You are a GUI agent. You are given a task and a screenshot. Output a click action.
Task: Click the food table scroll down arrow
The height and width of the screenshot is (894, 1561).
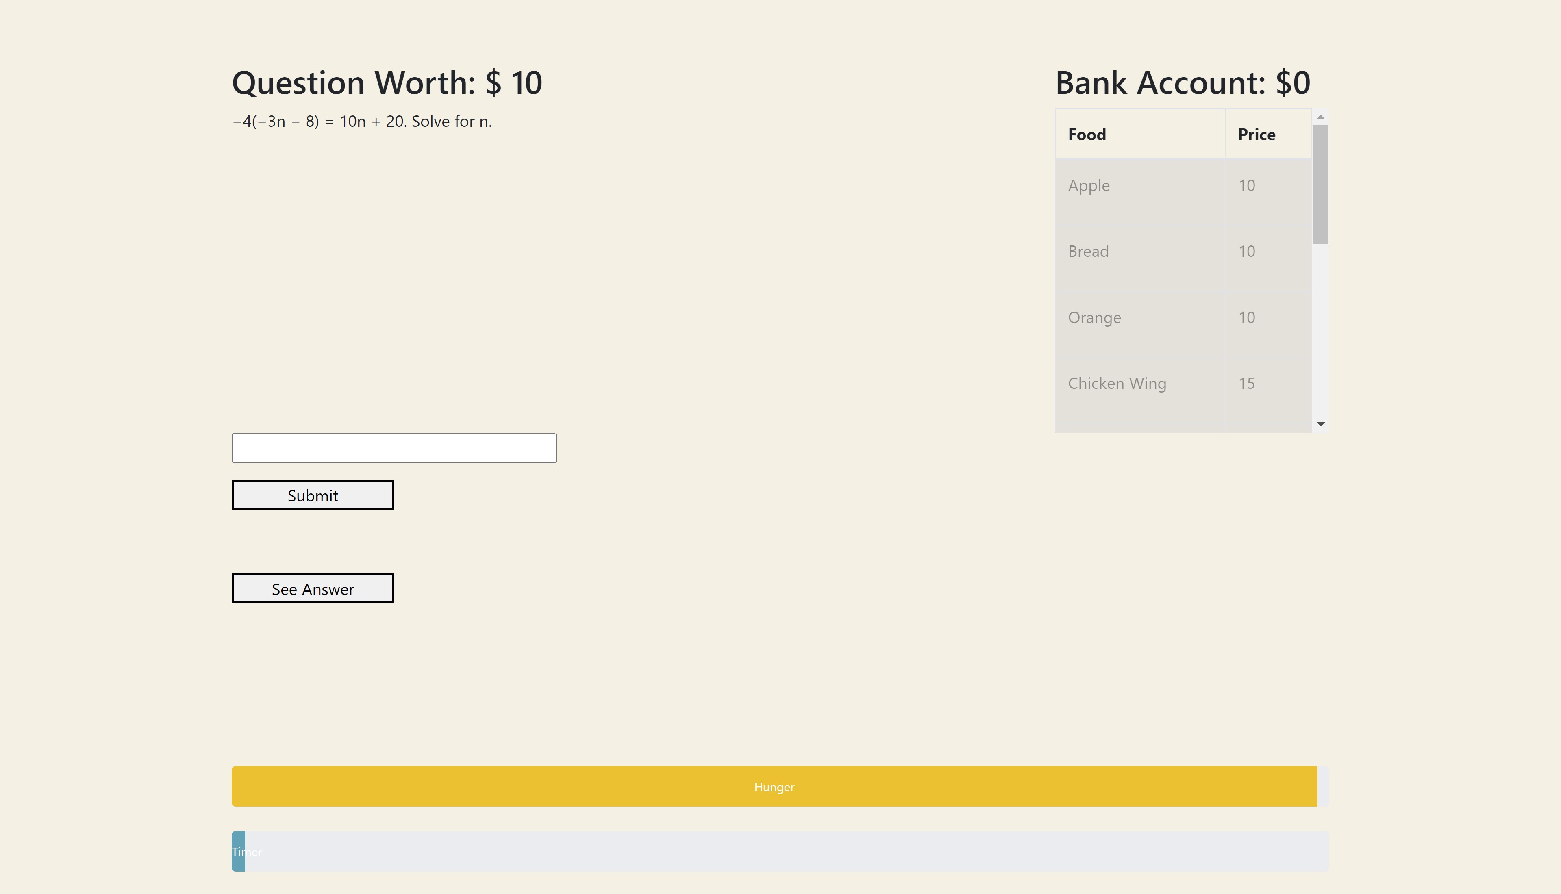(1320, 424)
